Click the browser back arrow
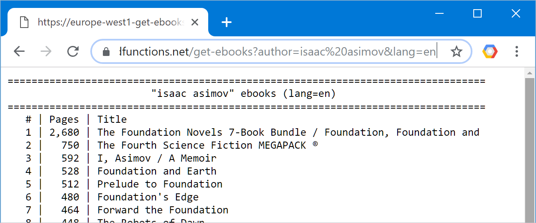This screenshot has height=223, width=536. pos(19,51)
